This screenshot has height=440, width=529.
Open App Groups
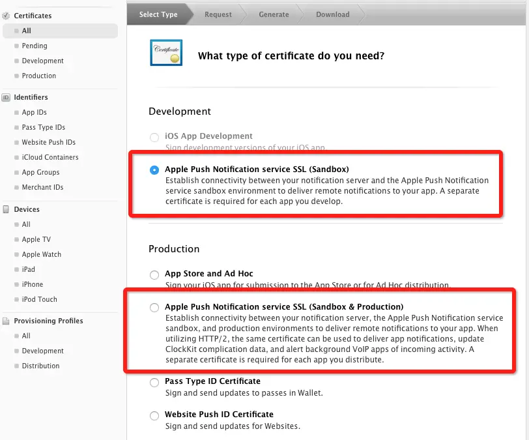40,172
